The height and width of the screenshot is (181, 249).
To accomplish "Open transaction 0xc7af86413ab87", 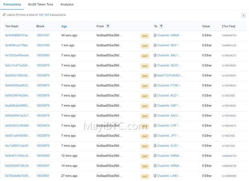I will click(17, 145).
